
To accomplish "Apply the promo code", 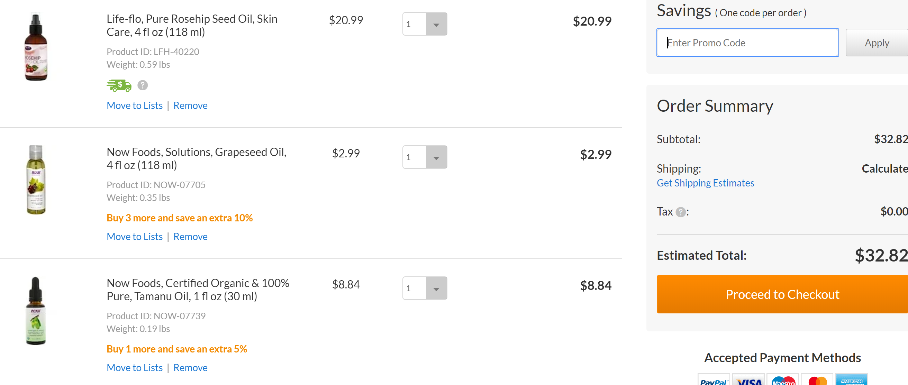I will (x=876, y=43).
